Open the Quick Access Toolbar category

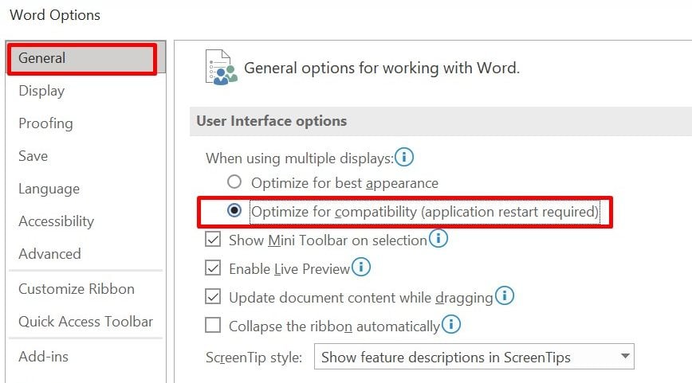[85, 322]
